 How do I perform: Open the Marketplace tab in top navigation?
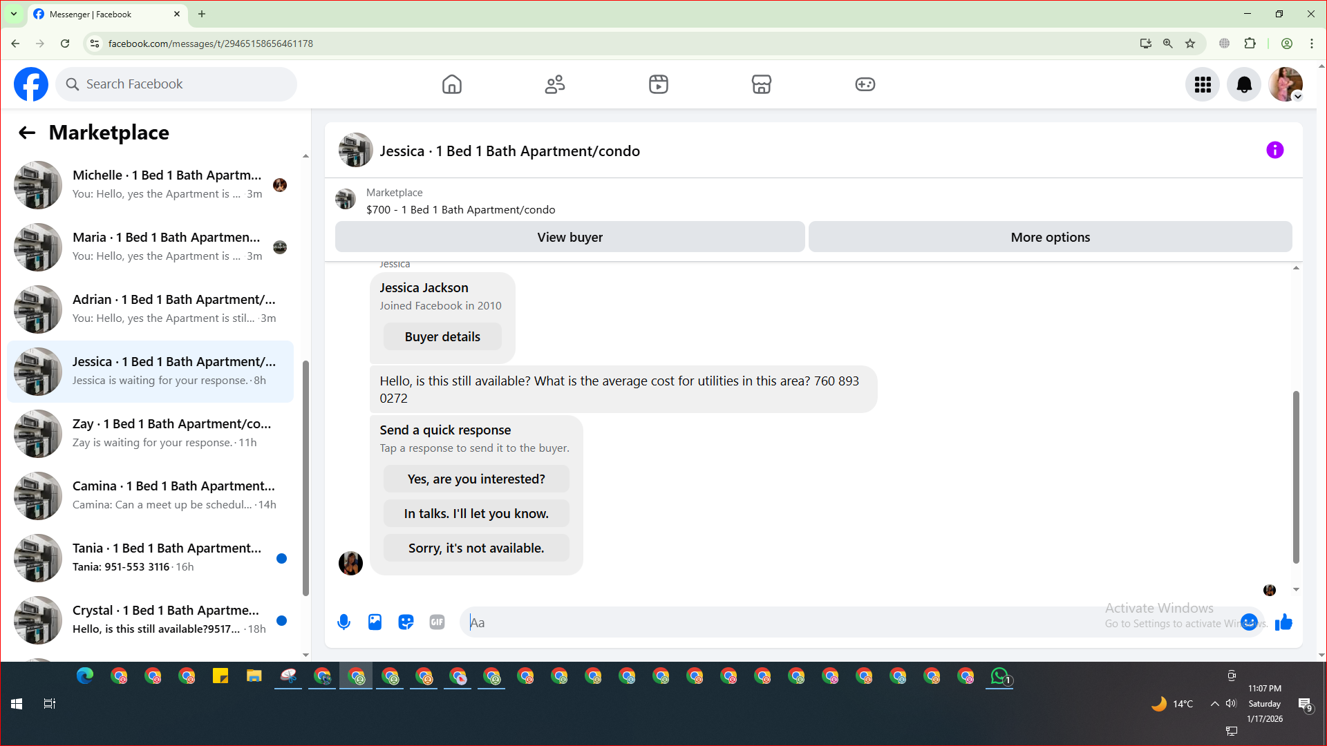[x=761, y=84]
